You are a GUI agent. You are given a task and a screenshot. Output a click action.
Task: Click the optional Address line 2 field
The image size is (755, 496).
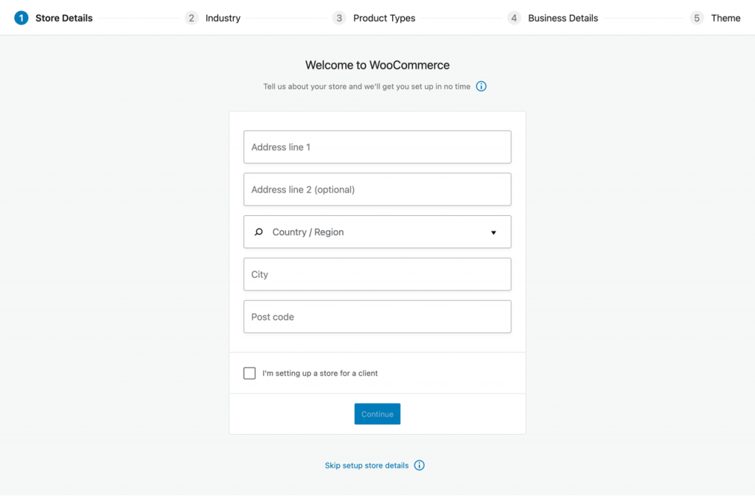(377, 189)
